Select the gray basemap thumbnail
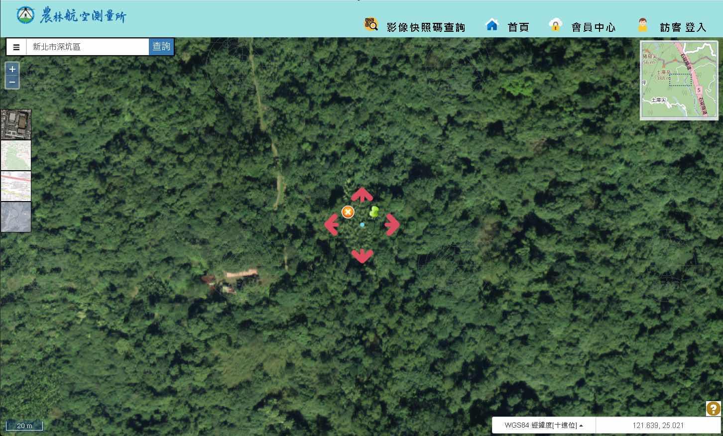This screenshot has width=723, height=436. coord(16,217)
